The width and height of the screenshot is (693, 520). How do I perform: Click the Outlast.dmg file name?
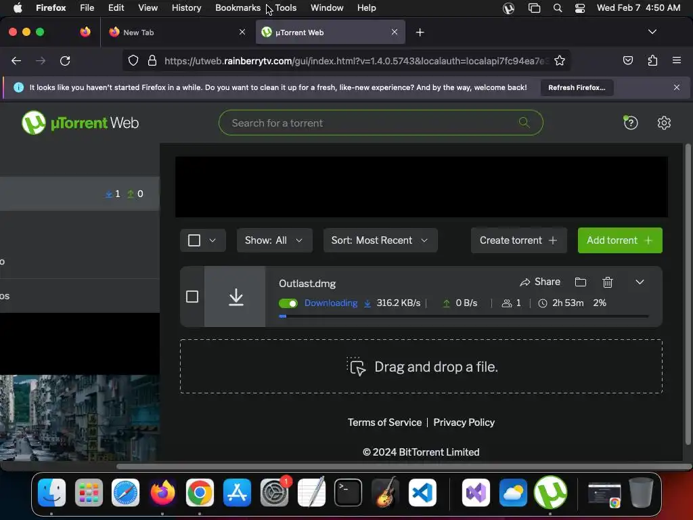[307, 284]
